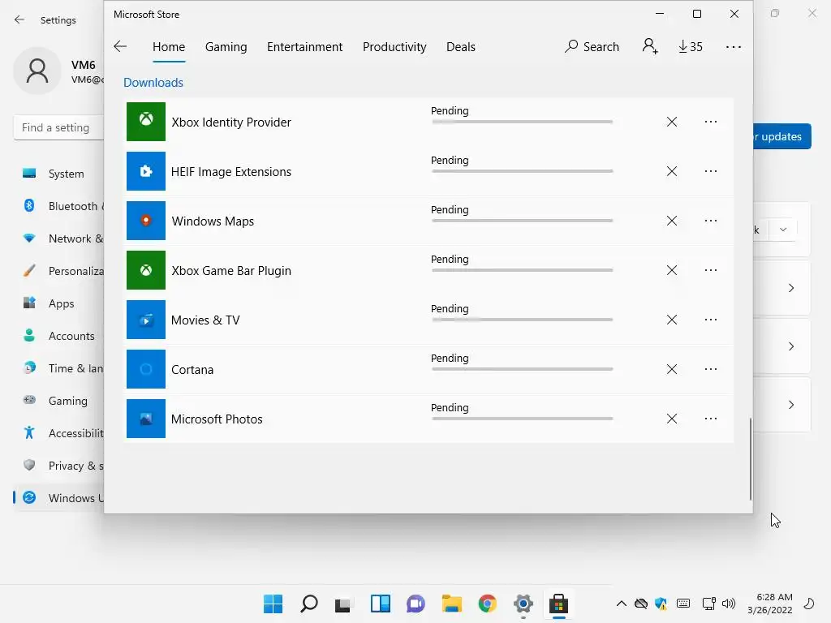This screenshot has width=831, height=623.
Task: Click the Find a setting search box
Action: (58, 127)
